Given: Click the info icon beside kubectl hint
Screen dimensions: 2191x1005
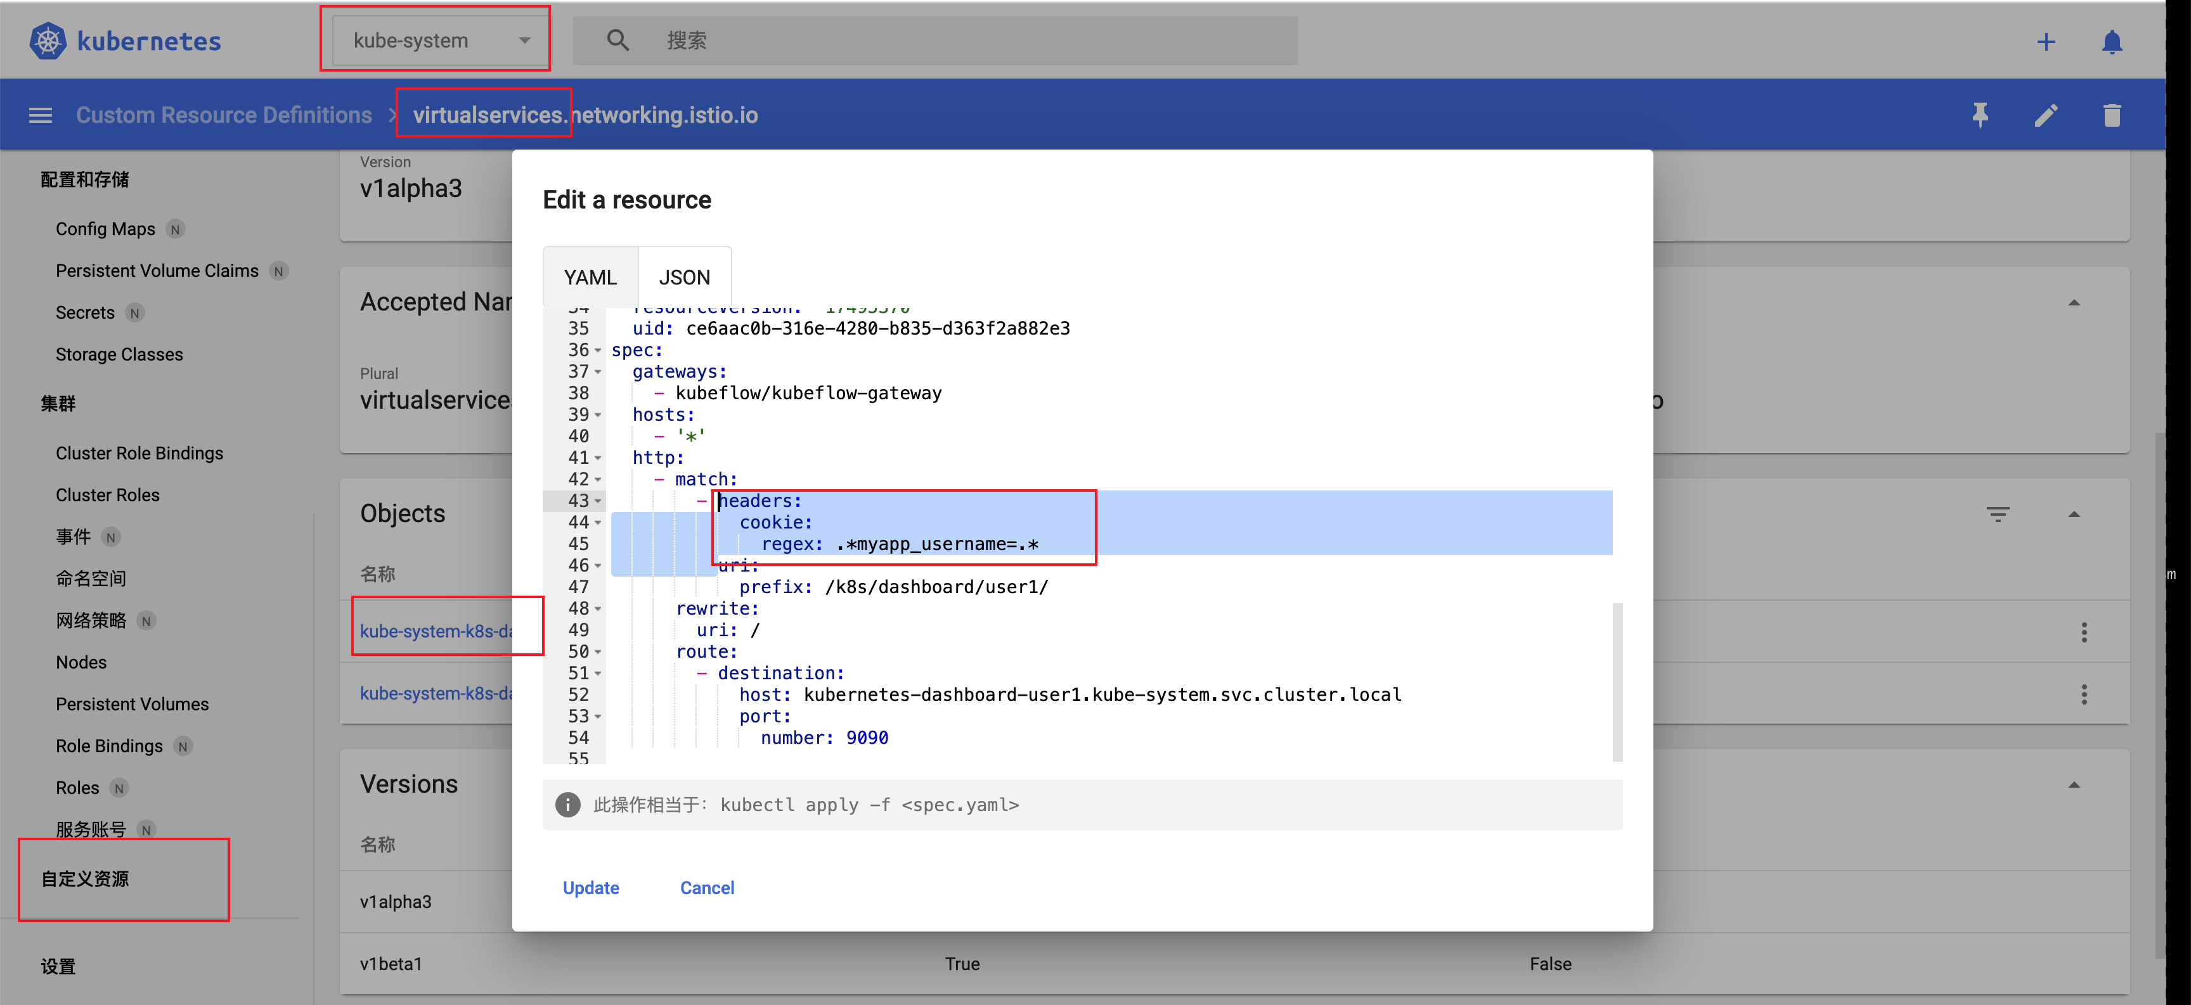Looking at the screenshot, I should coord(567,804).
